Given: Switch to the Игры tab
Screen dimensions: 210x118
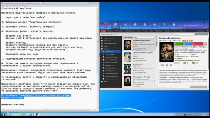Looking at the screenshot, I should pos(151,31).
